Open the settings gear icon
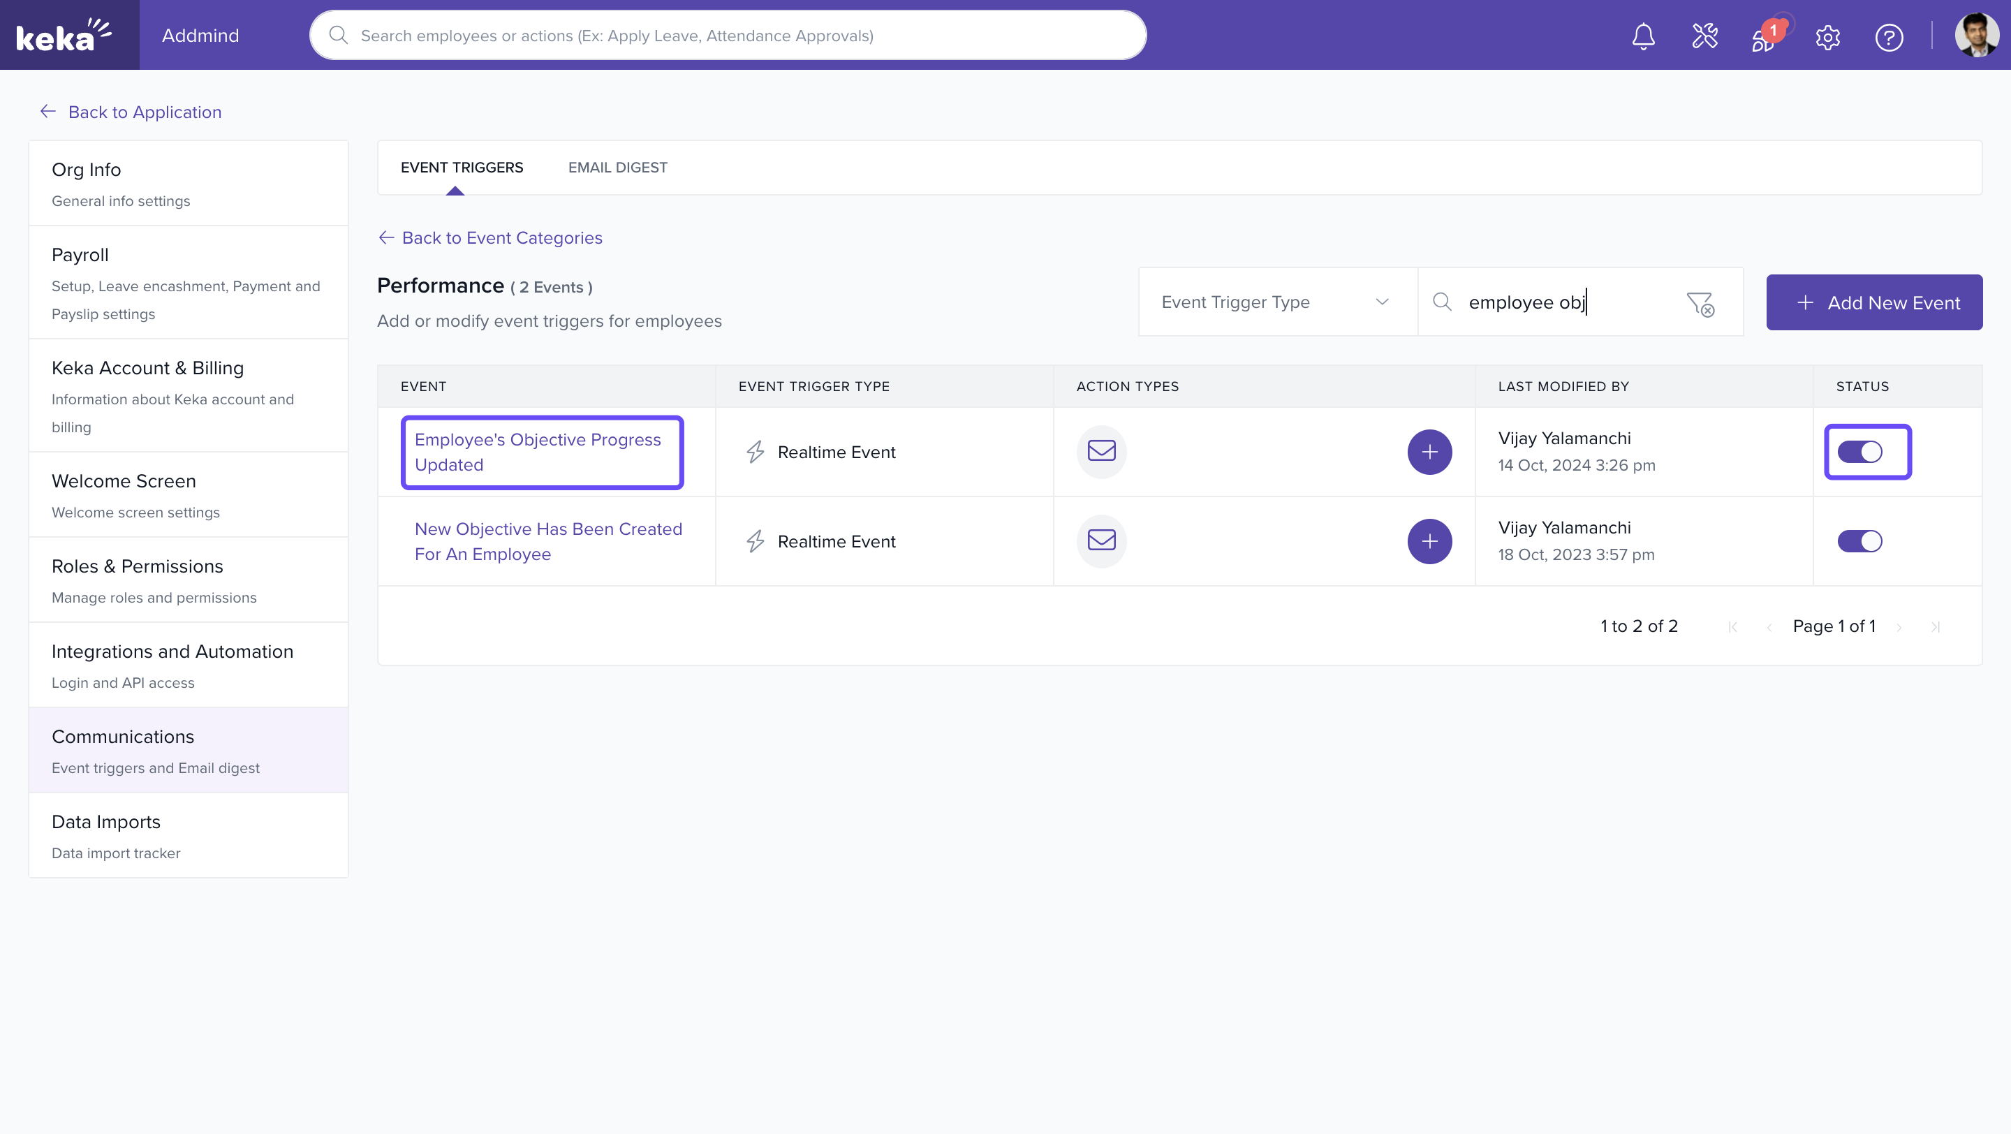This screenshot has width=2011, height=1134. 1827,37
